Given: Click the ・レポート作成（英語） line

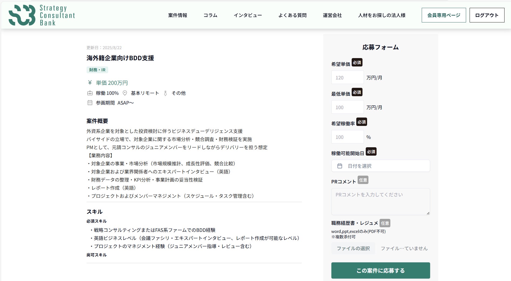Looking at the screenshot, I should [x=112, y=188].
